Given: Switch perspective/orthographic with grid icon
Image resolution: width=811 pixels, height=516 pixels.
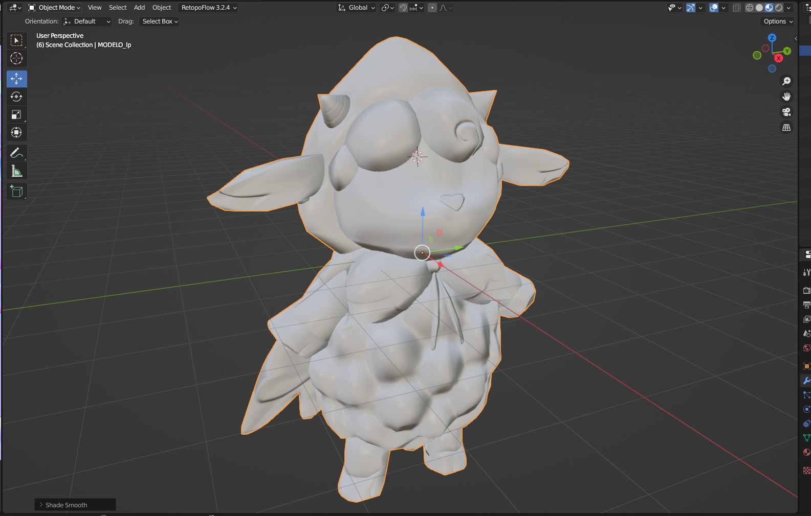Looking at the screenshot, I should (786, 127).
